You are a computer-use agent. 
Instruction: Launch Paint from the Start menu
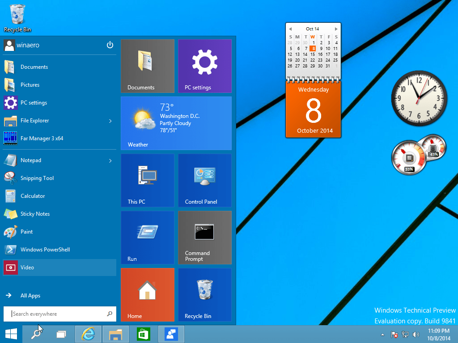point(26,232)
